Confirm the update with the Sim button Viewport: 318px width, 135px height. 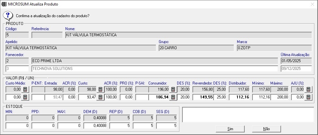(230, 129)
